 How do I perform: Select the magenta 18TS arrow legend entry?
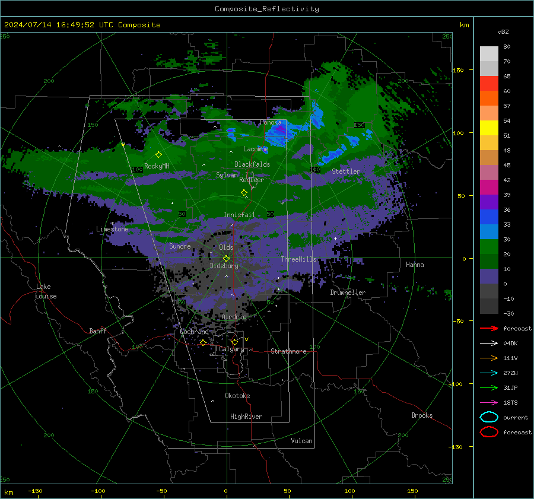tap(489, 403)
